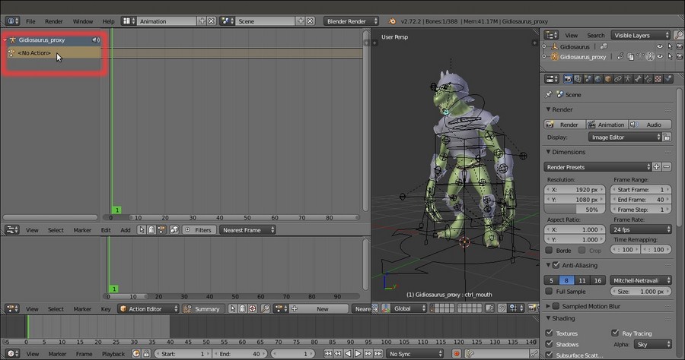685x360 pixels.
Task: Click the Render image button
Action: [565, 125]
